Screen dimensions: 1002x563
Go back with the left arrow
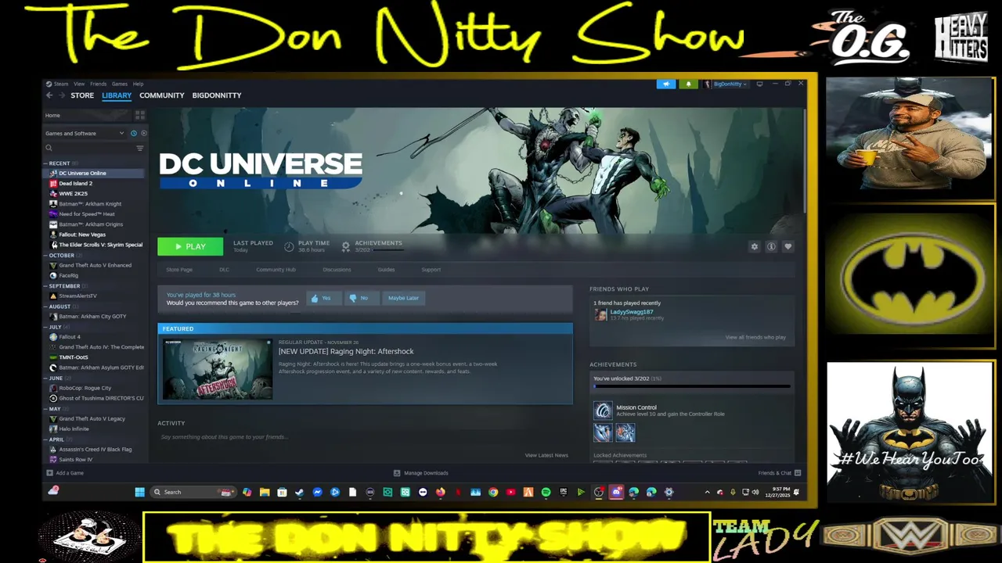pos(49,95)
